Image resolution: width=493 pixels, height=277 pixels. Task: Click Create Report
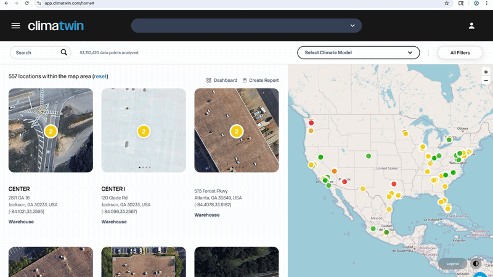point(261,81)
